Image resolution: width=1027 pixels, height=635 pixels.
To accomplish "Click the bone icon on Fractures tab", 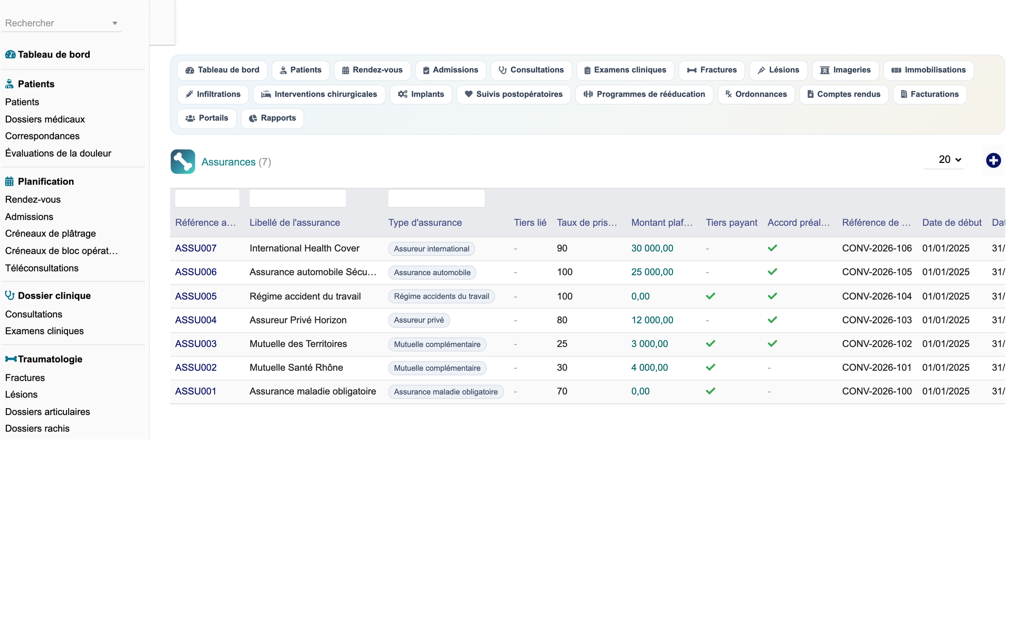I will 692,70.
